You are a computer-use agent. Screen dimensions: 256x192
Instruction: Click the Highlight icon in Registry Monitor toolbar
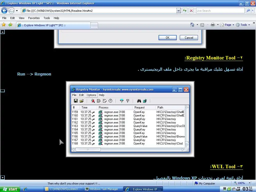[128, 101]
